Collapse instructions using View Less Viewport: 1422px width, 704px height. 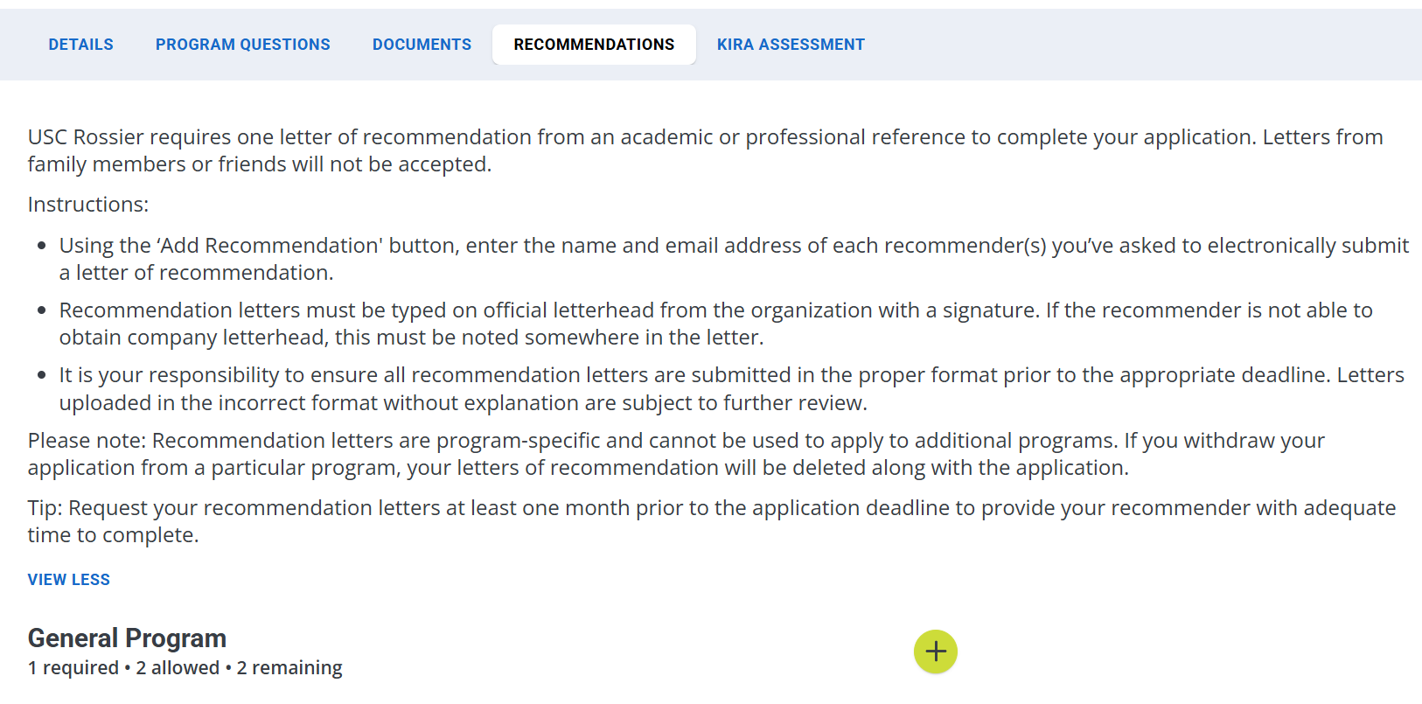pyautogui.click(x=68, y=580)
